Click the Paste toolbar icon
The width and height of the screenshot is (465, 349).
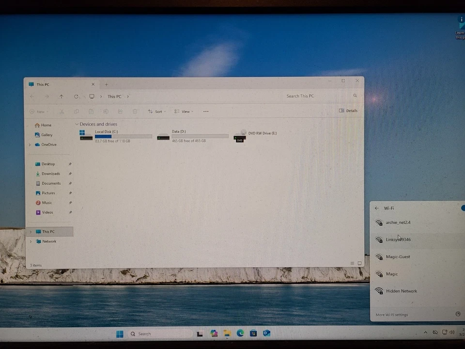click(x=91, y=111)
